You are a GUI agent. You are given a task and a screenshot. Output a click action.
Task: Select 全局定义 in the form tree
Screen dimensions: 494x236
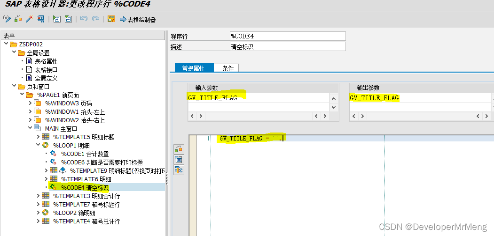click(x=46, y=78)
